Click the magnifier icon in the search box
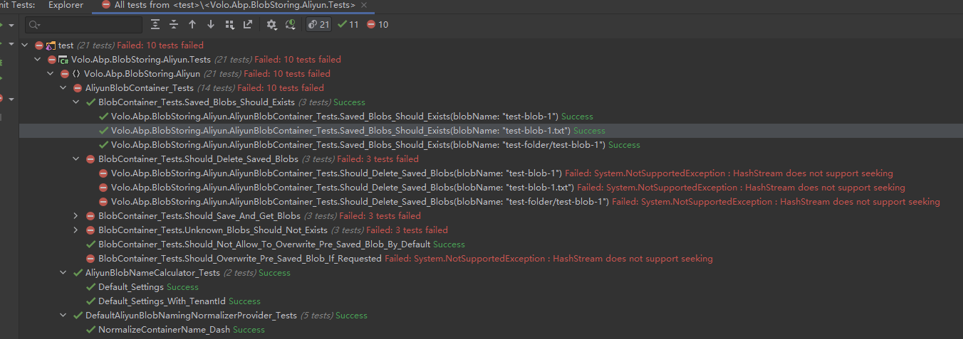The height and width of the screenshot is (339, 963). click(x=36, y=26)
